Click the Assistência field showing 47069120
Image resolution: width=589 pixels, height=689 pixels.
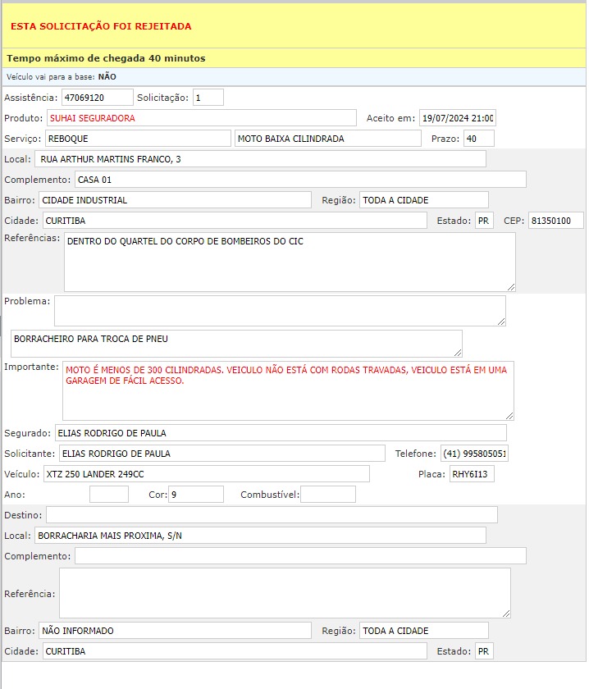97,98
